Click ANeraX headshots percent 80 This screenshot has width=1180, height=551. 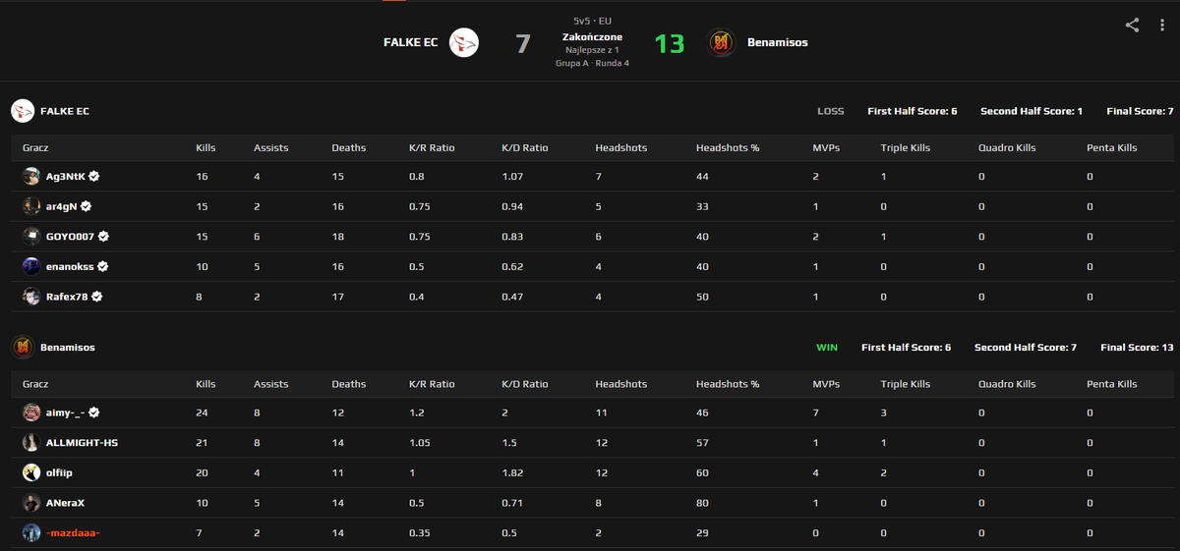coord(702,503)
